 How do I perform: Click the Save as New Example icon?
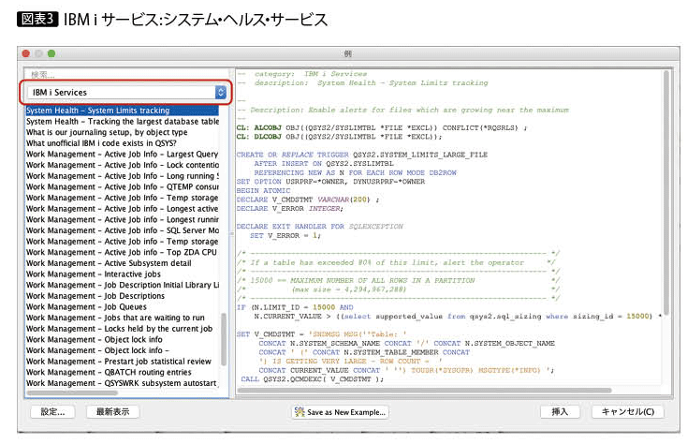coord(300,411)
